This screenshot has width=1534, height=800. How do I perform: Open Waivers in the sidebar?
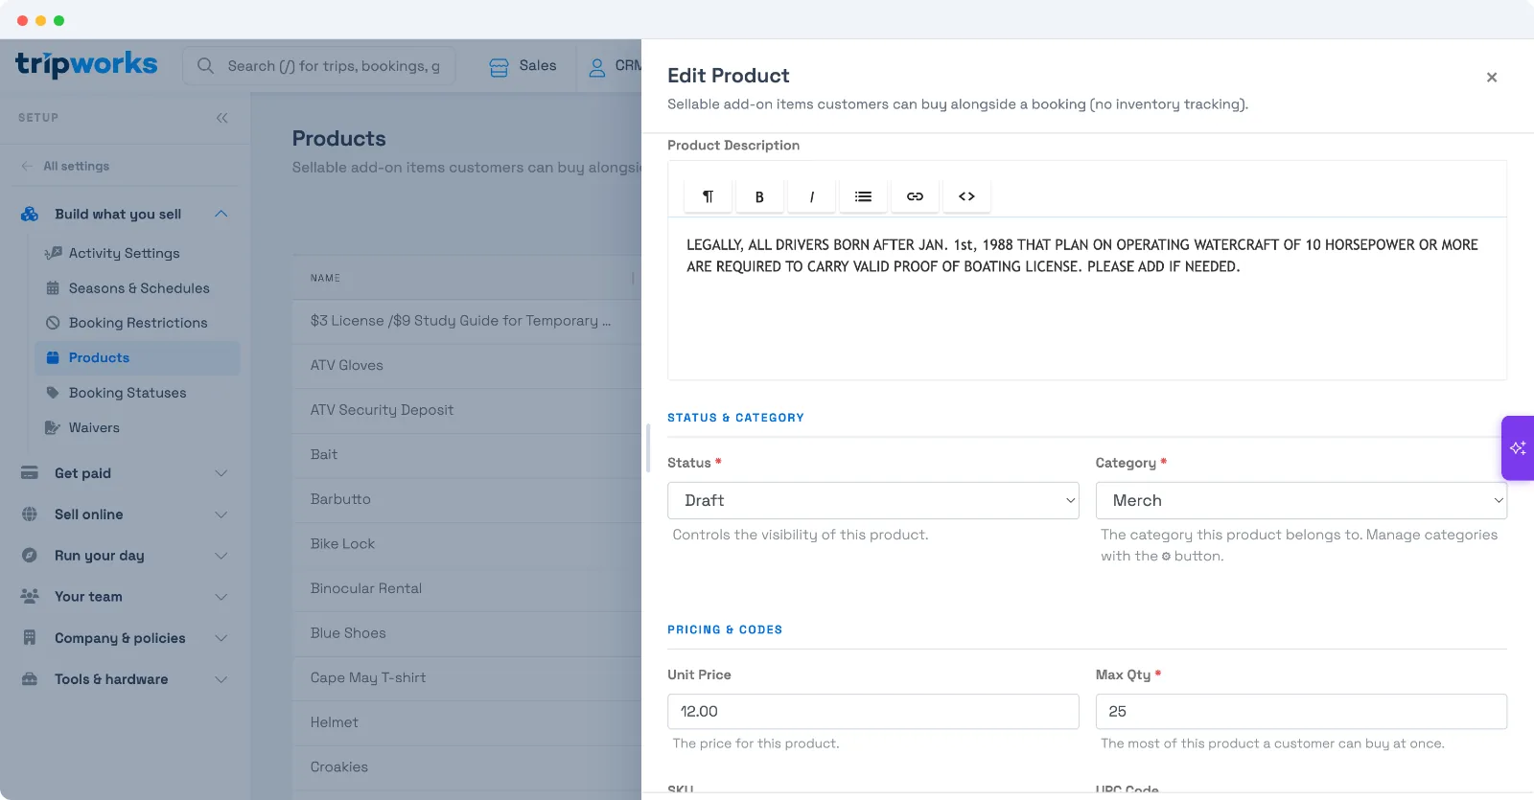point(94,427)
